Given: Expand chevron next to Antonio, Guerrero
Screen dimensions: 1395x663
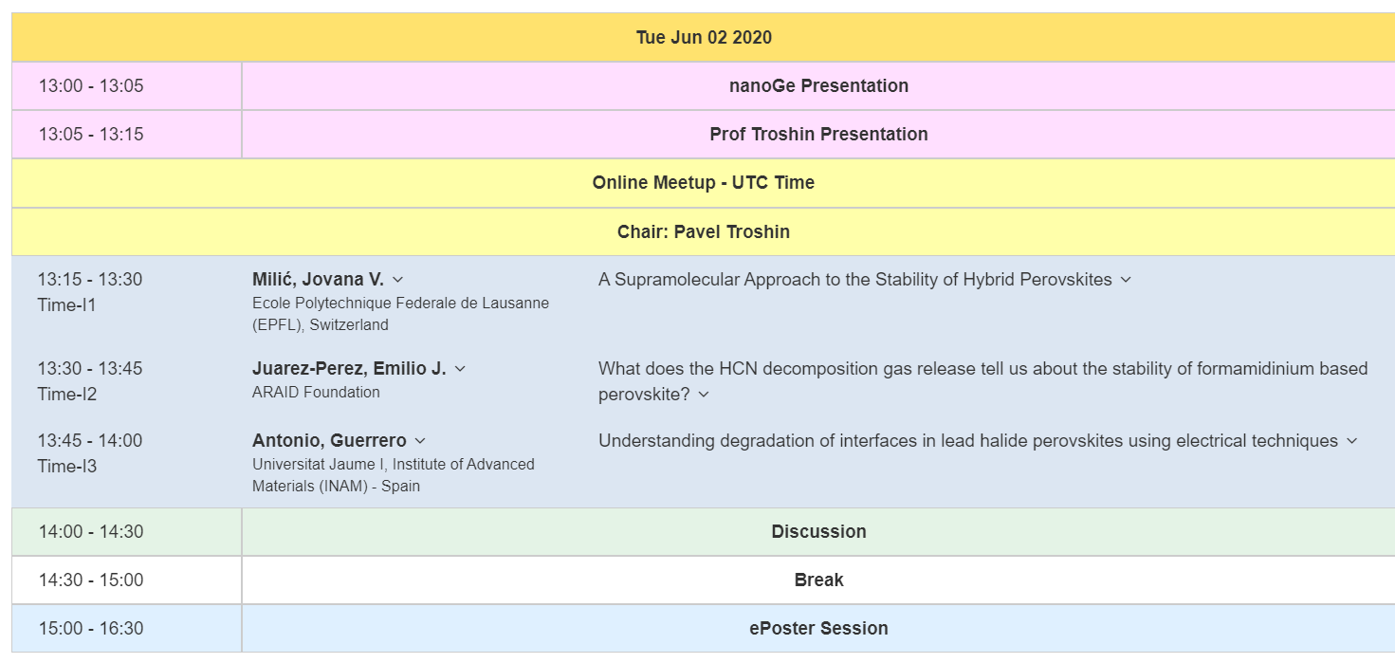Looking at the screenshot, I should click(420, 441).
